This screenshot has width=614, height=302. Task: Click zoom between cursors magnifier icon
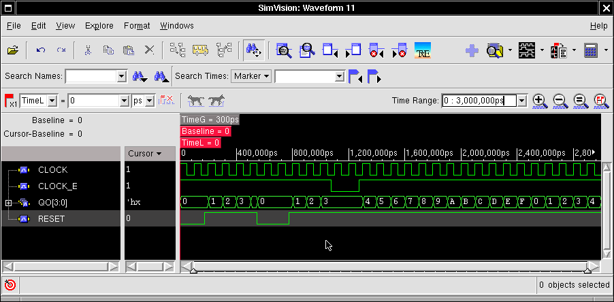[x=601, y=101]
